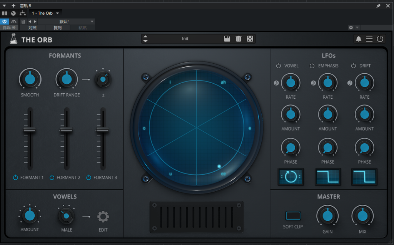
Task: Click the MALE voice selector knob
Action: [66, 216]
